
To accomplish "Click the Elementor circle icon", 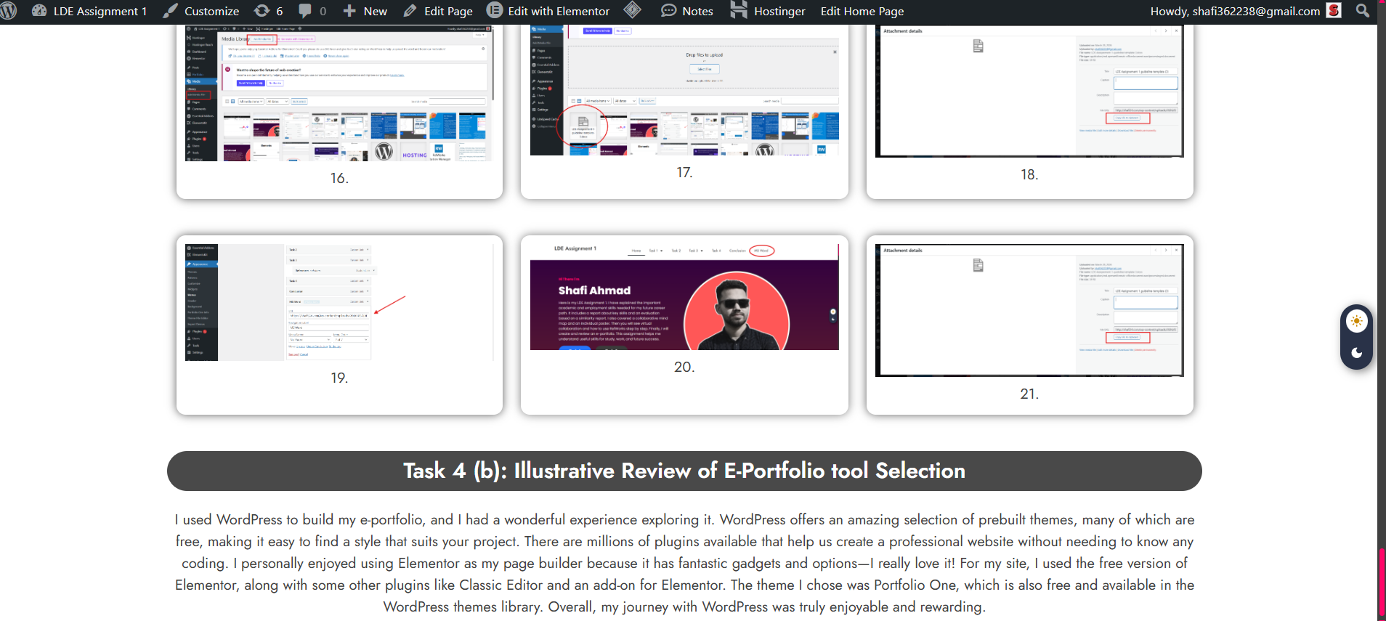I will (x=494, y=11).
